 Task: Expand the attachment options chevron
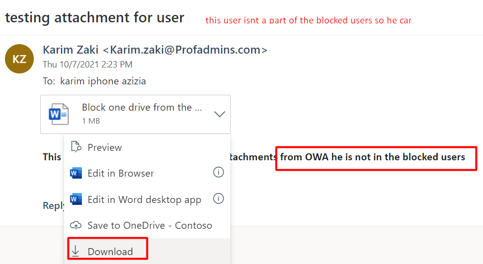[219, 114]
